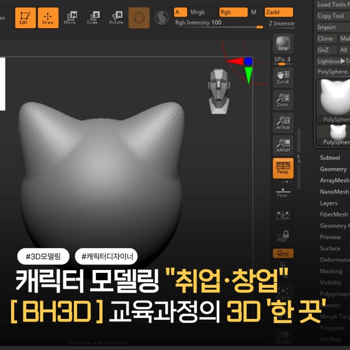
Task: Click the green Y axis cone
Action: point(248,75)
